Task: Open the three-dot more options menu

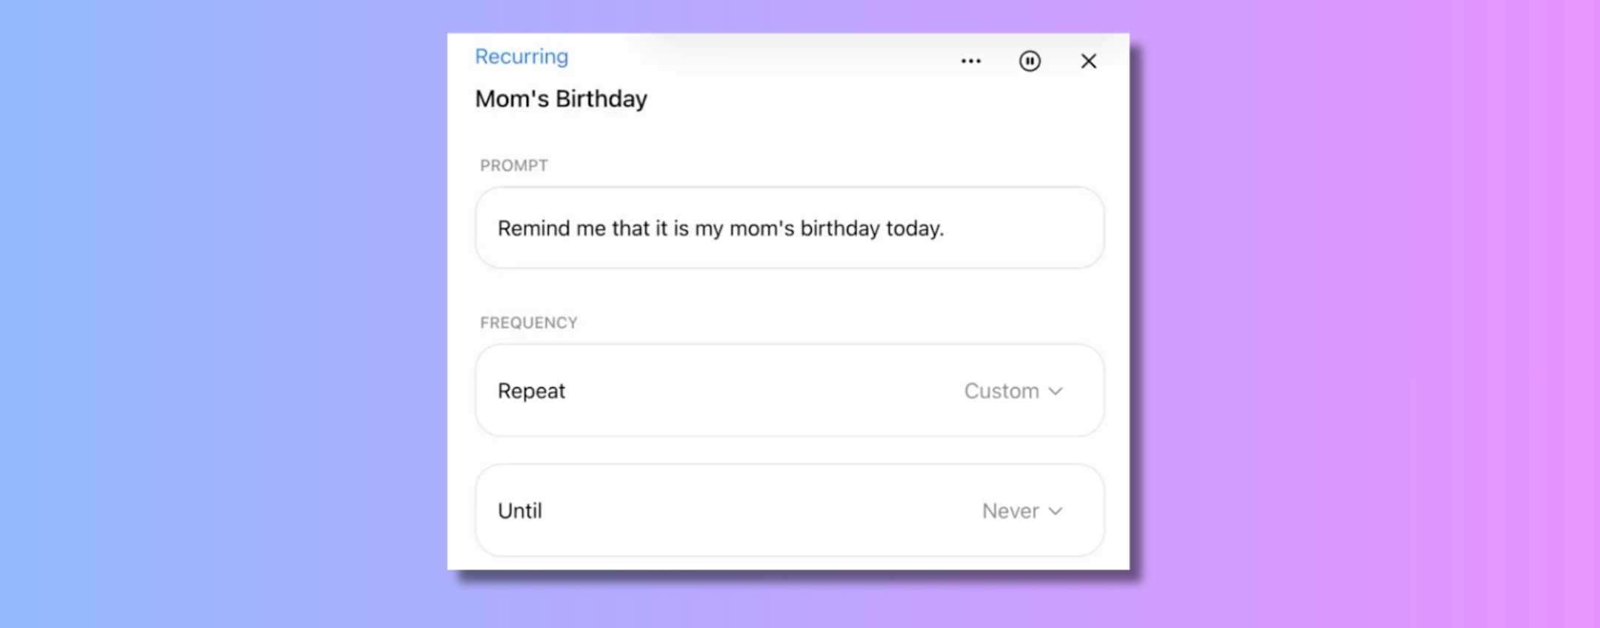Action: point(970,61)
